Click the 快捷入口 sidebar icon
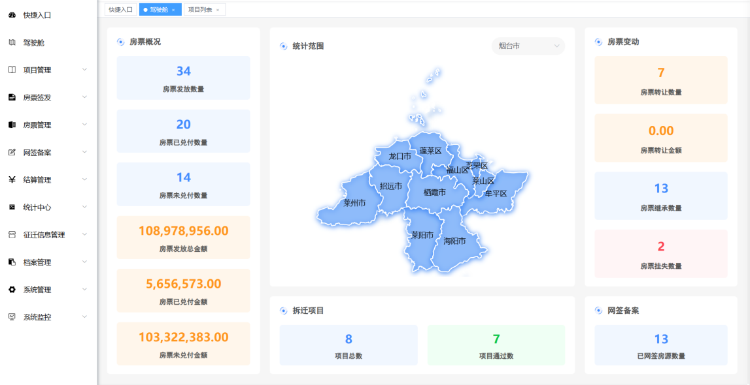The height and width of the screenshot is (385, 750). pos(13,15)
